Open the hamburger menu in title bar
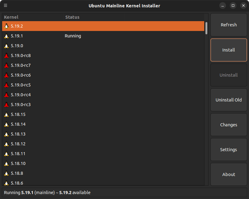Screen dimensions: 249x199 pos(6,6)
